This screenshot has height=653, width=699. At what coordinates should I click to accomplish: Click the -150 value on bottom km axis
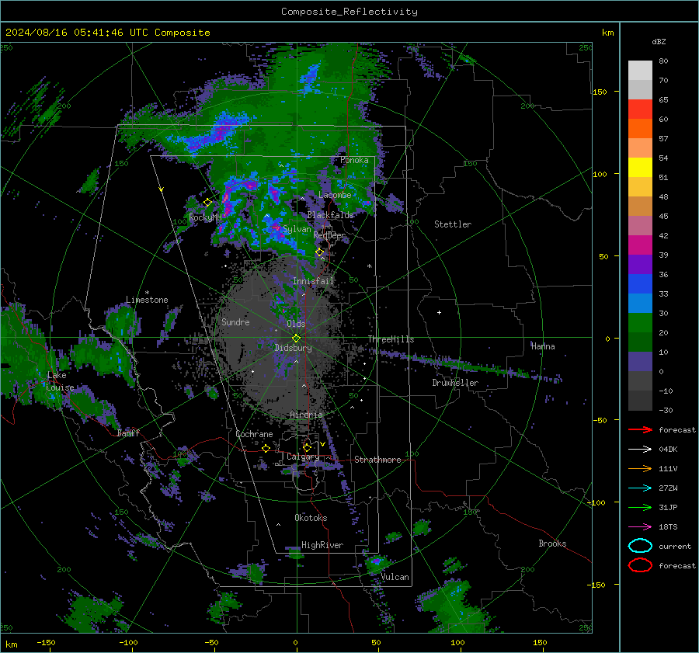(x=46, y=642)
